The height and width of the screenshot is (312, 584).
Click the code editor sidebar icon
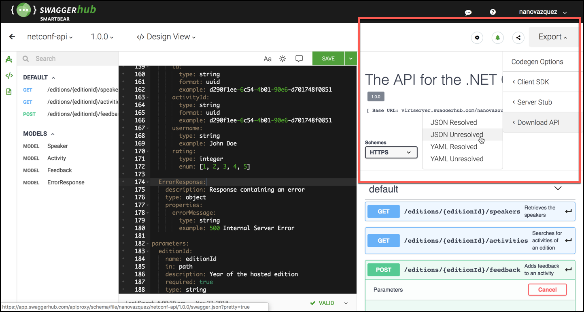click(9, 76)
